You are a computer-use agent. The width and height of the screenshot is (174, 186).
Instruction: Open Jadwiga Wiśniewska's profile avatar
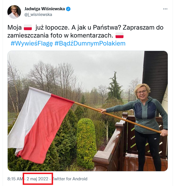click(x=14, y=12)
